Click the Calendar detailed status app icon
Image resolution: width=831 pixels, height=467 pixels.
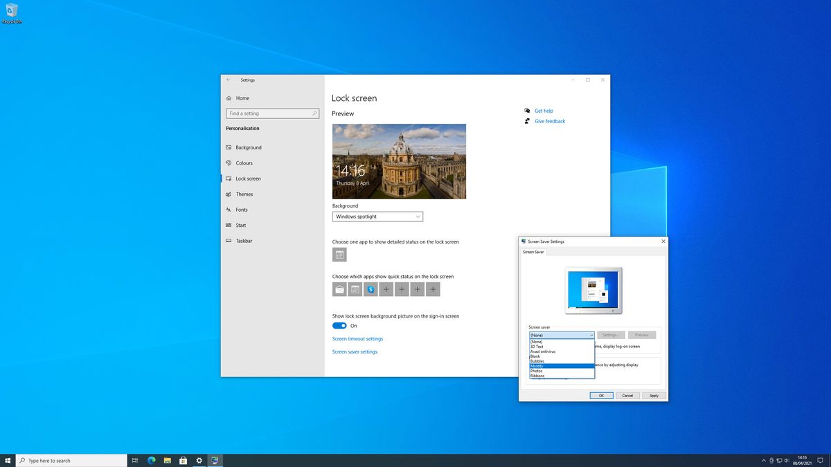coord(339,255)
